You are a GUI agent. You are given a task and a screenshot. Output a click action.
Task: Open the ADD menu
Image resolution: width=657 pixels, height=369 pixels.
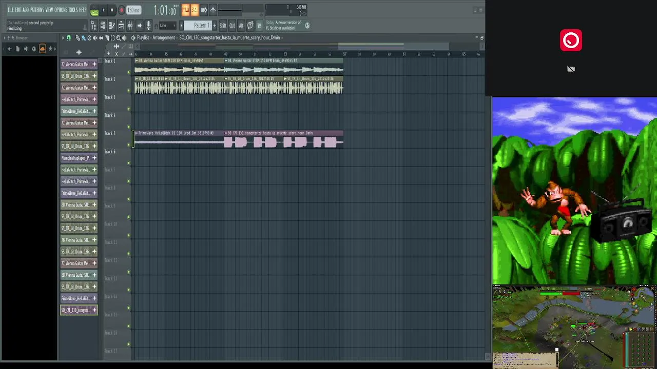click(x=26, y=10)
